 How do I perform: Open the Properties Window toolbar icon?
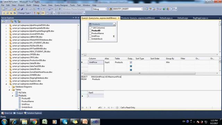(x=150, y=9)
